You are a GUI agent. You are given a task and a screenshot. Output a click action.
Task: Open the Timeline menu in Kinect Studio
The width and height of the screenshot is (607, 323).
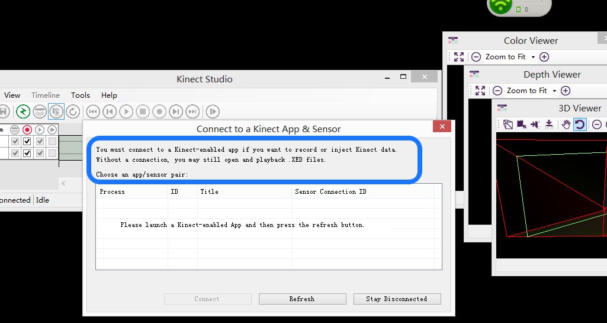point(46,95)
